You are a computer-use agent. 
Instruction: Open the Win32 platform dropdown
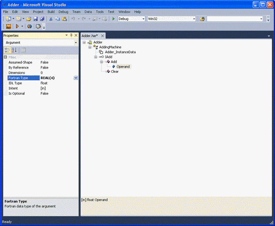pos(194,19)
